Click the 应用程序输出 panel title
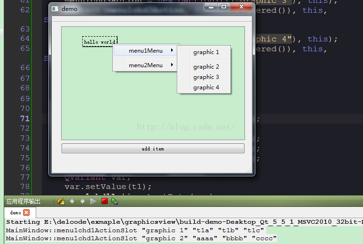This screenshot has width=363, height=244. (23, 201)
